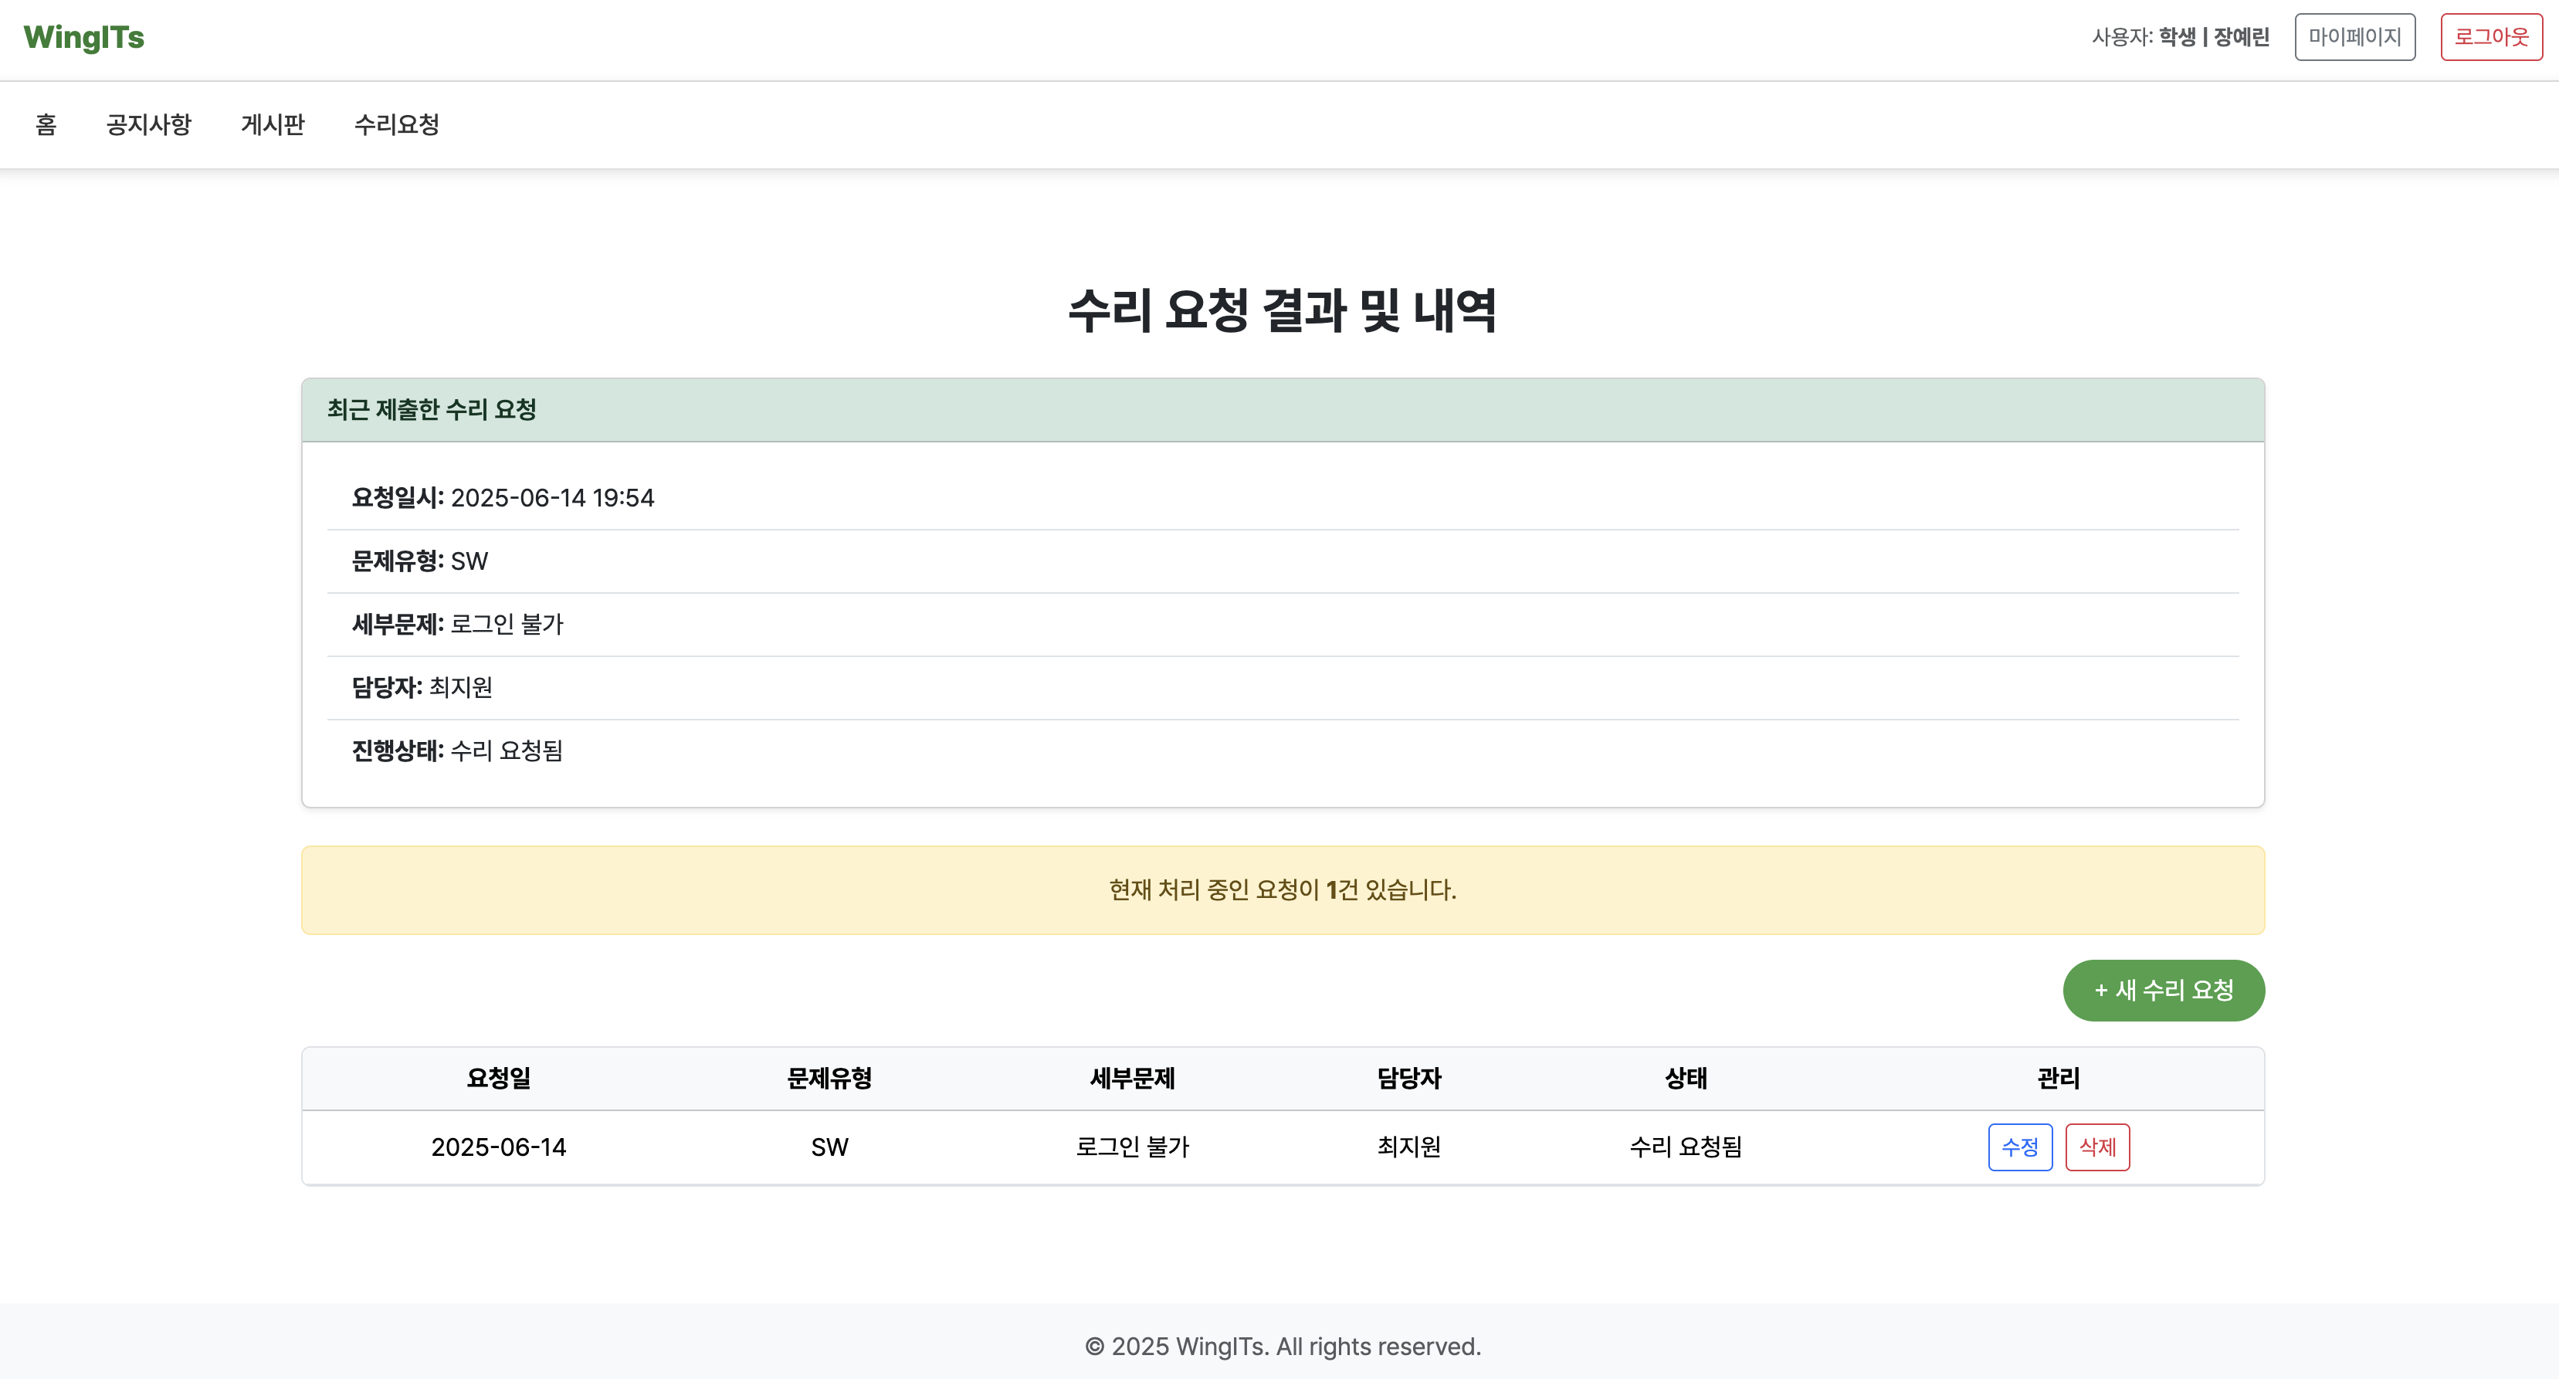Image resolution: width=2559 pixels, height=1379 pixels.
Task: Open the 마이페이지 page
Action: 2354,38
